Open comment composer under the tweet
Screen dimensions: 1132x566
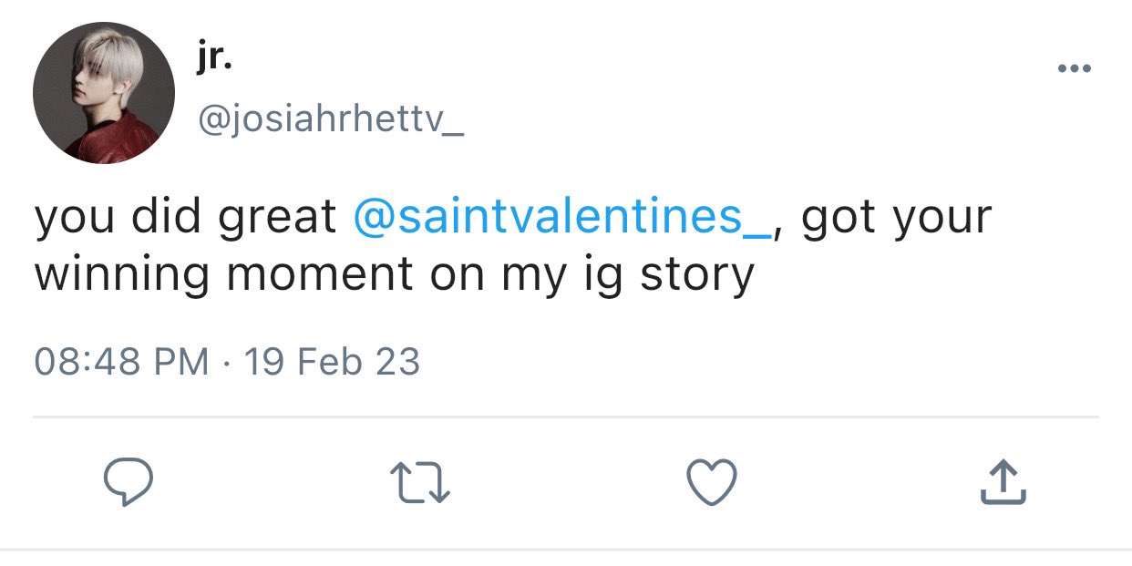click(127, 482)
